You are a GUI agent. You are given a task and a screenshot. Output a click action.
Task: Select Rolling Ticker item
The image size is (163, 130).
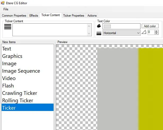click(x=17, y=100)
